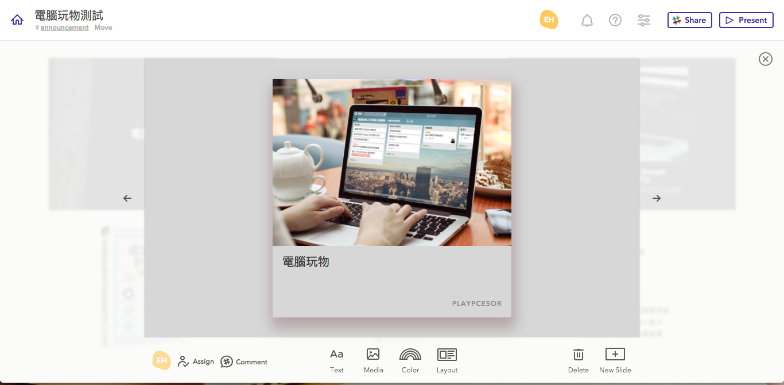Open the help question mark icon

615,20
